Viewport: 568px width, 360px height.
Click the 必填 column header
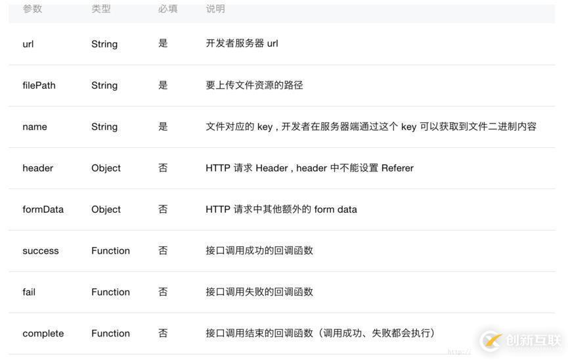(167, 9)
